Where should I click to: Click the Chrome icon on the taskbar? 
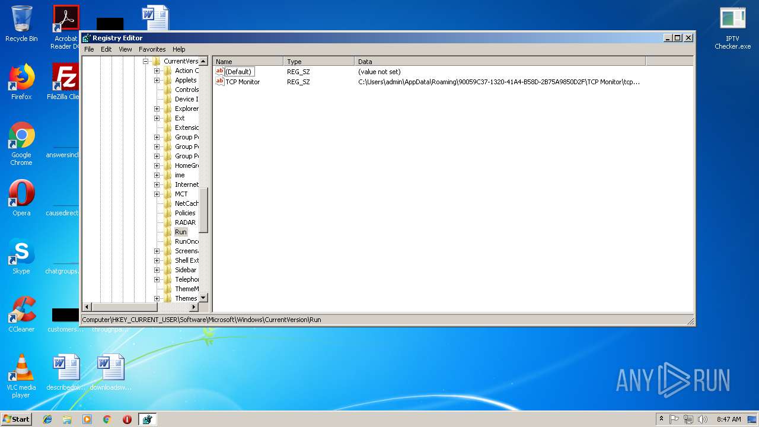[107, 419]
